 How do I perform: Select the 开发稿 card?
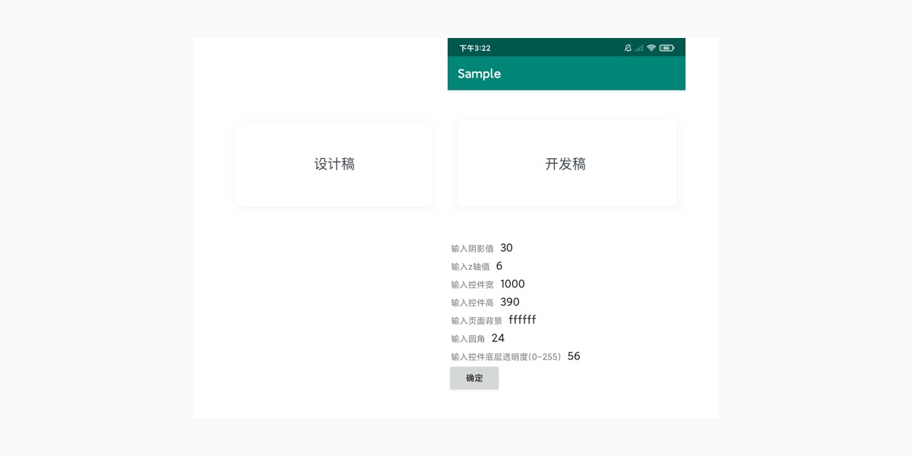click(565, 164)
